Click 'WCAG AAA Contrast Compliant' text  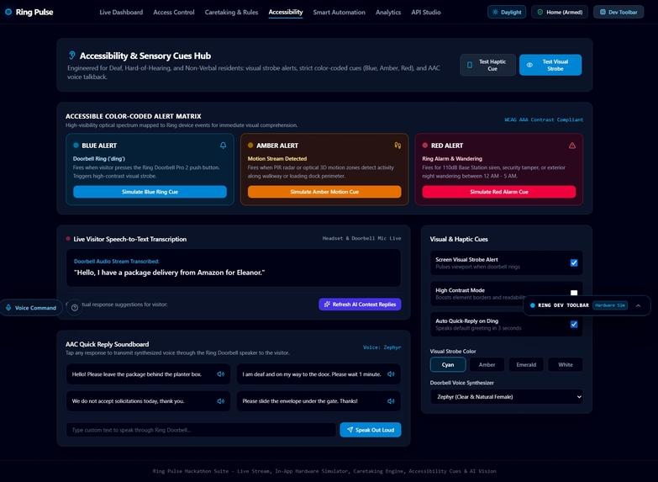tap(544, 119)
